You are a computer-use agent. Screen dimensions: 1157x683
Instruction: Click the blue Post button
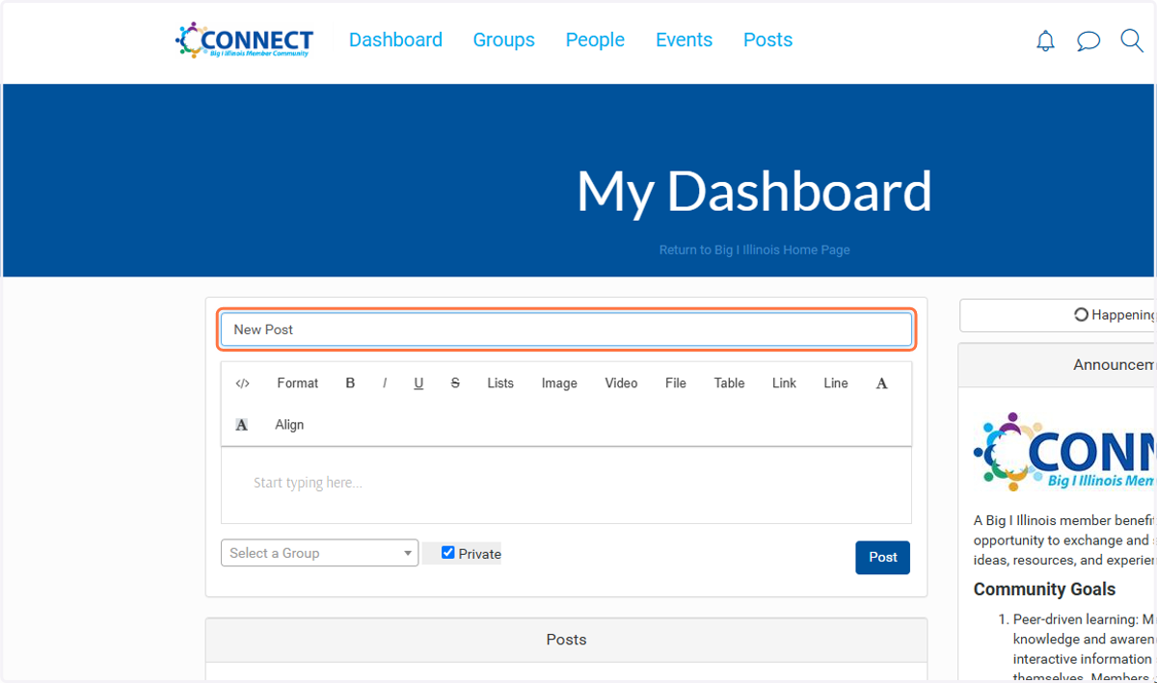pyautogui.click(x=882, y=558)
